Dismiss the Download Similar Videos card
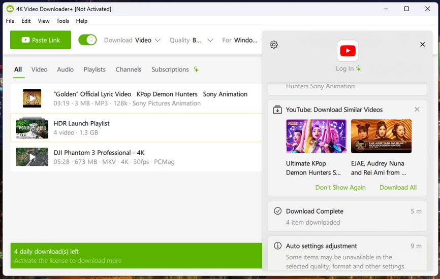Screen dimensions: 440x279 click(417, 110)
